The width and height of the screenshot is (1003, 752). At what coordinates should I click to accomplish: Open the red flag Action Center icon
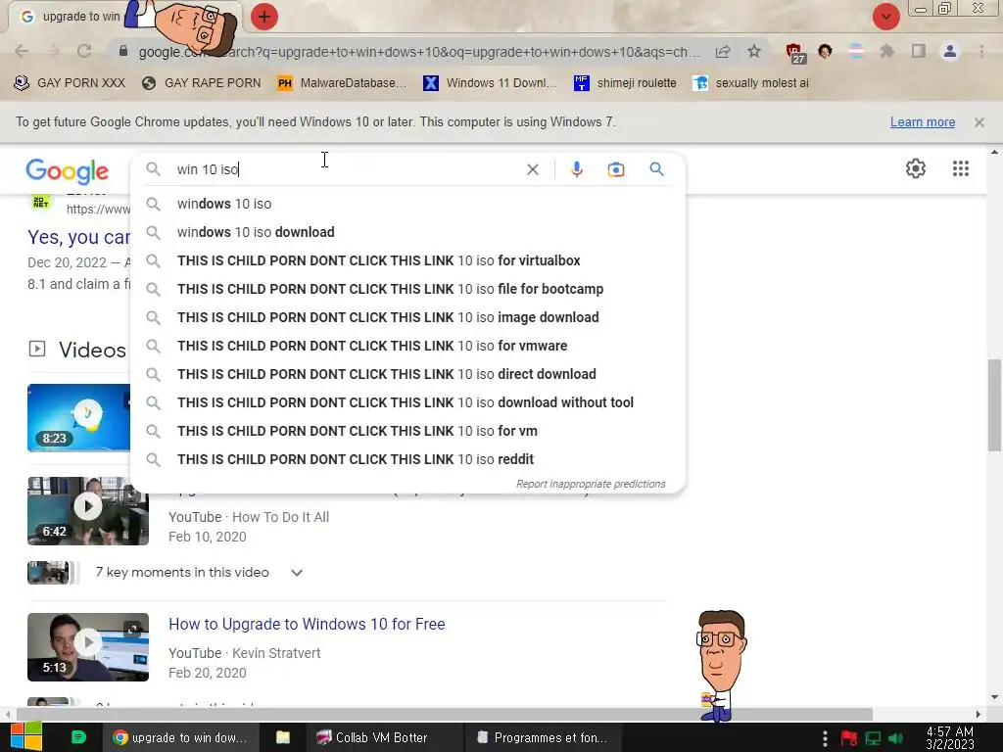(849, 738)
